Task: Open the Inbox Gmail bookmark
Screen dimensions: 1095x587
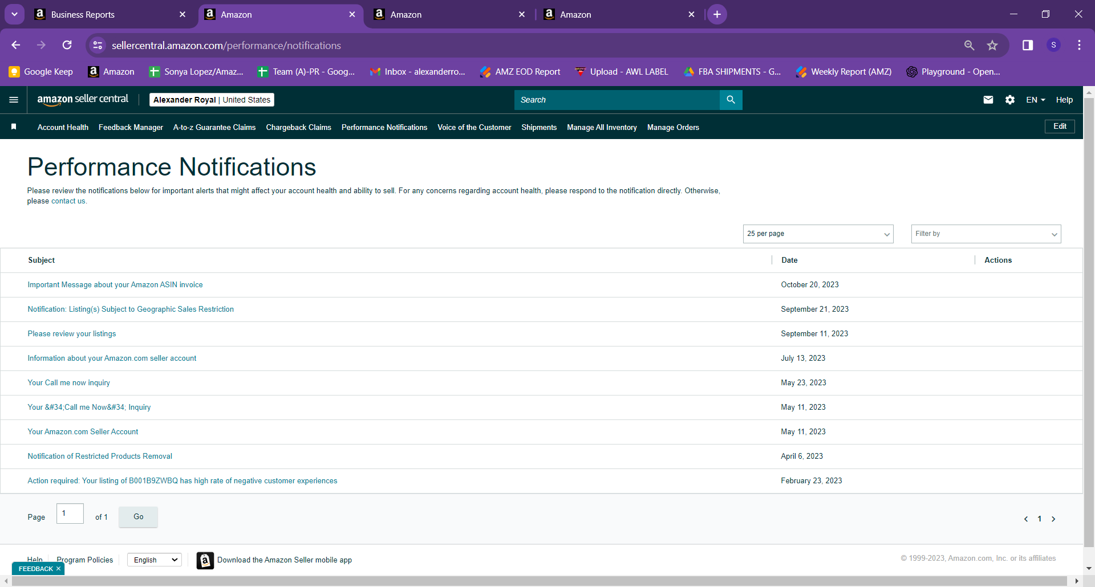Action: (x=417, y=72)
